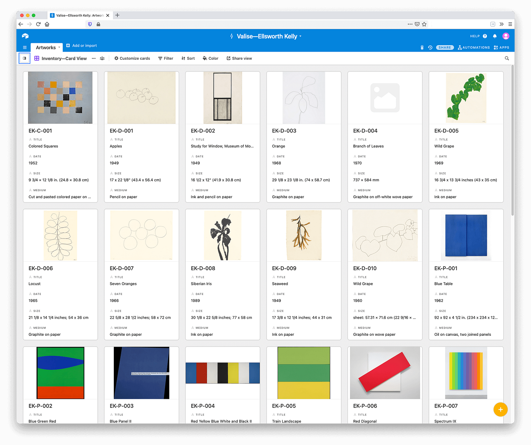Open the user account avatar
The image size is (531, 445).
pos(506,36)
